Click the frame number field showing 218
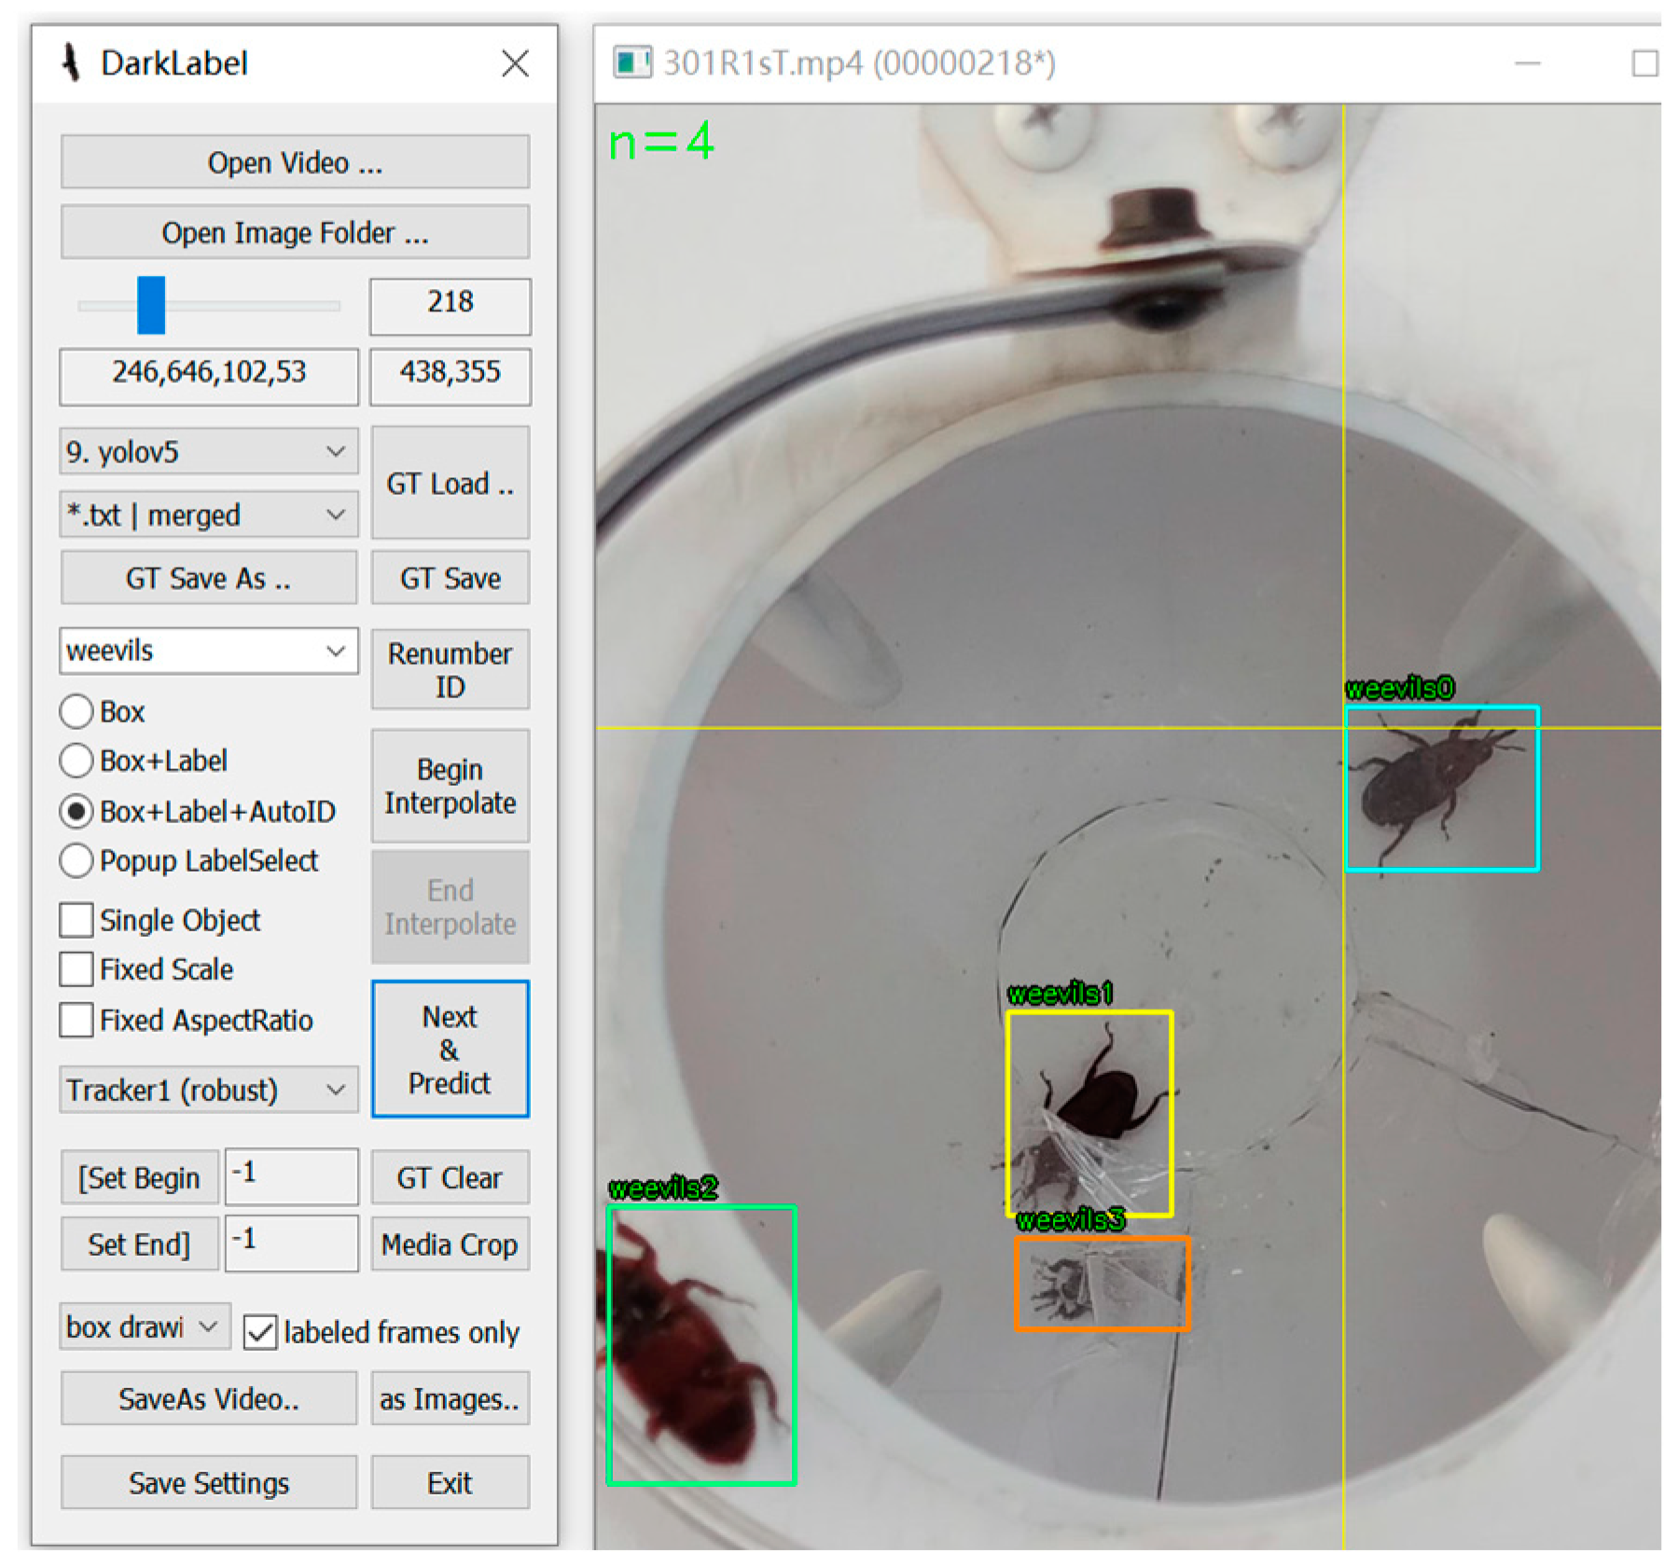Screen dimensions: 1678x1567 pos(450,303)
